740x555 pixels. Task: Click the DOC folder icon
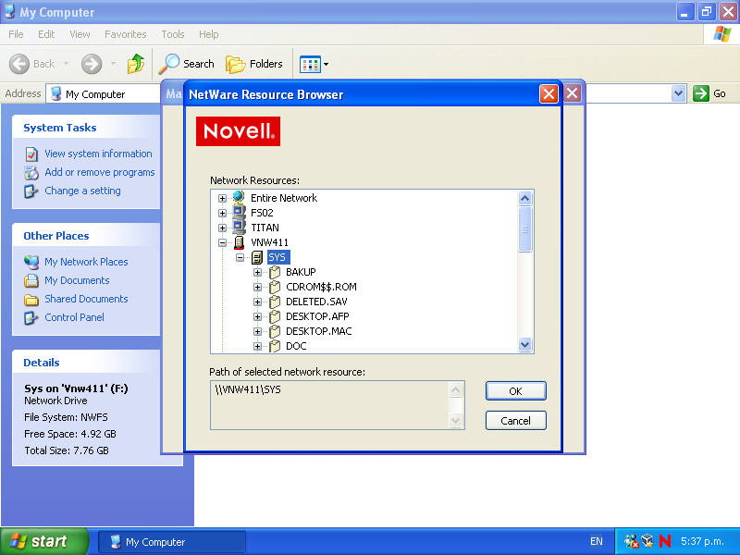tap(275, 346)
